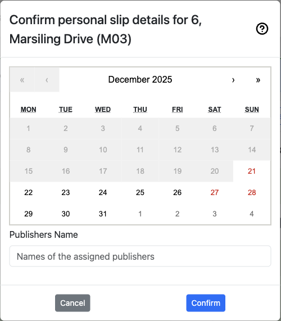
Task: Click disabled date December 10
Action: [x=103, y=150]
